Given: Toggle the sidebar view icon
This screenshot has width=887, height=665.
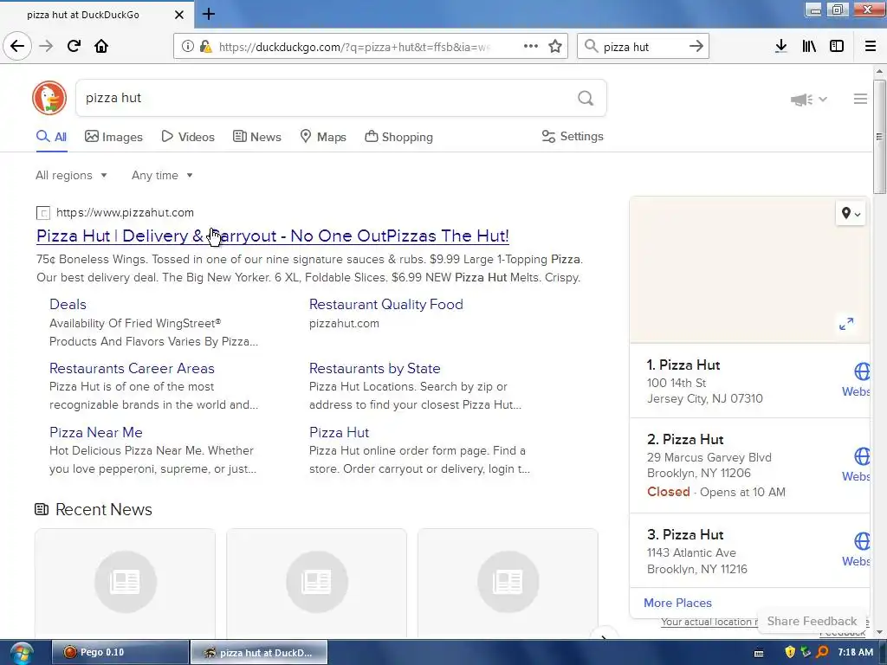Looking at the screenshot, I should coord(837,47).
